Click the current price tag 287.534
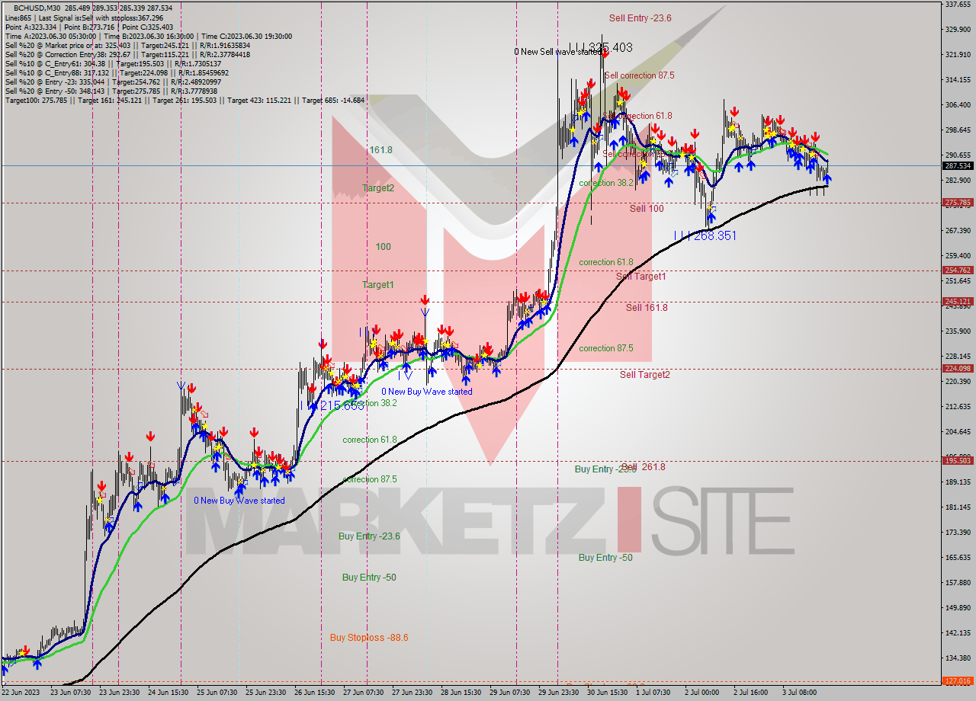976x701 pixels. tap(958, 165)
